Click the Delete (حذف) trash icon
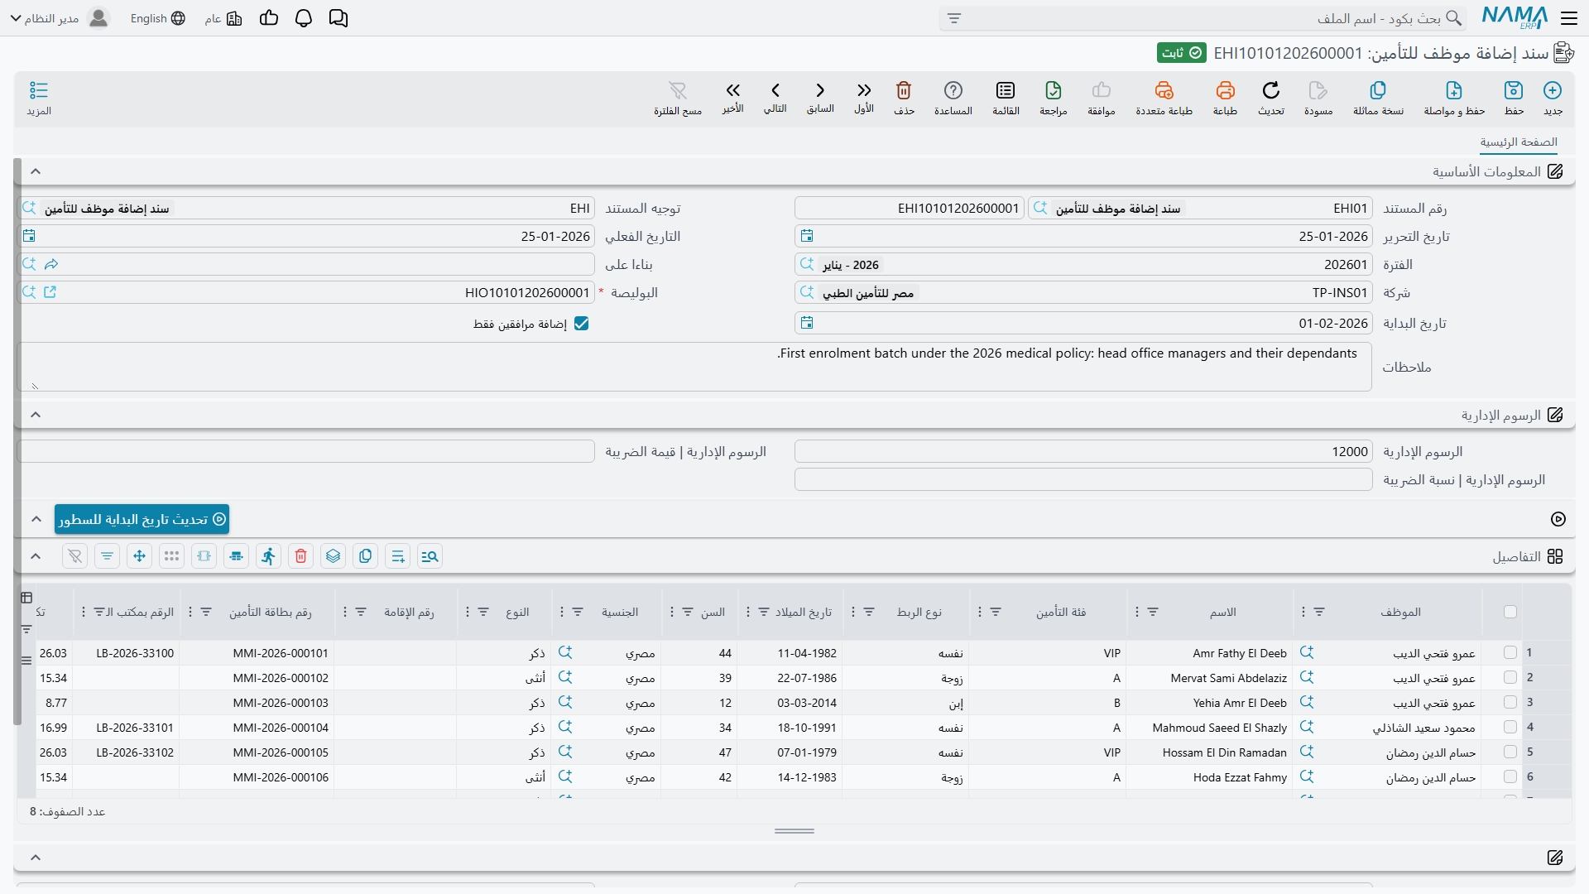Image resolution: width=1589 pixels, height=894 pixels. [904, 90]
